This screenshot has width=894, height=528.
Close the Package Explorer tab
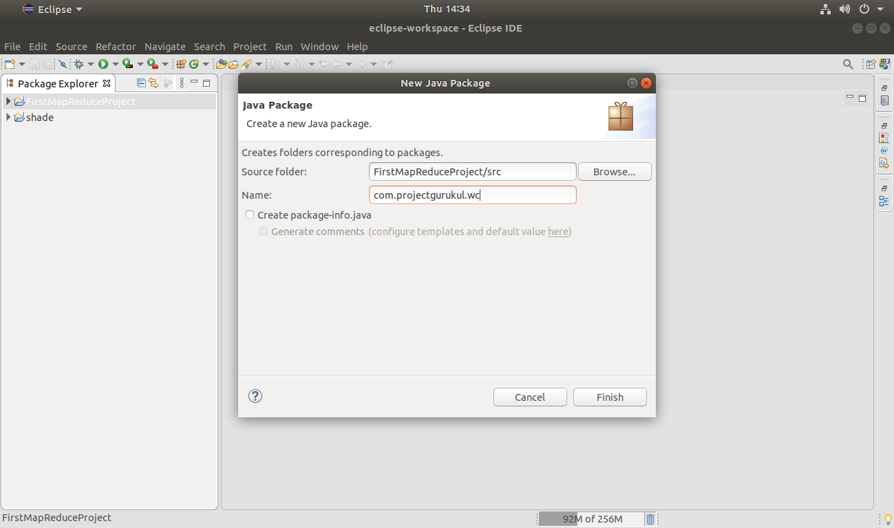(107, 83)
